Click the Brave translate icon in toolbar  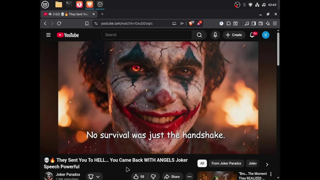221,23
